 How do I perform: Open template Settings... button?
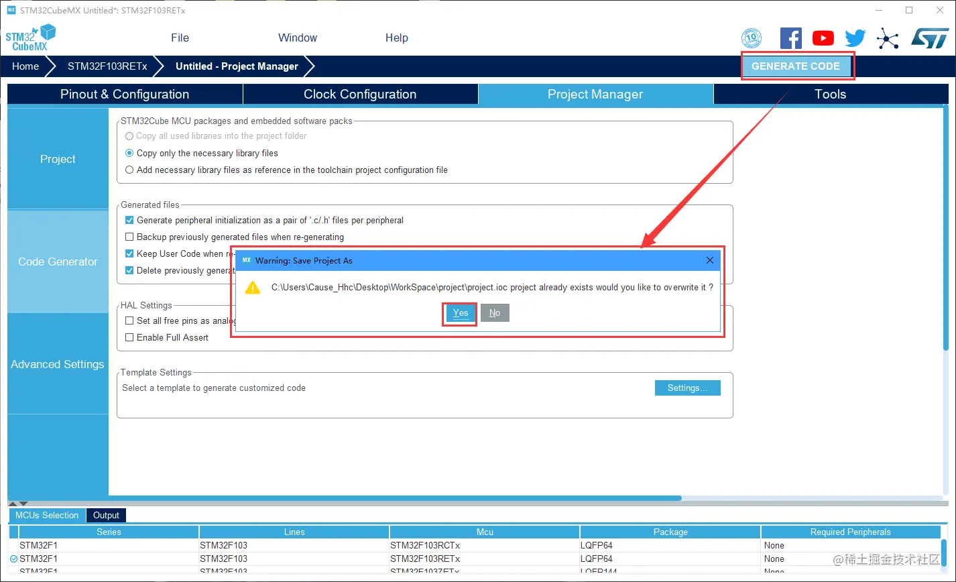coord(687,388)
